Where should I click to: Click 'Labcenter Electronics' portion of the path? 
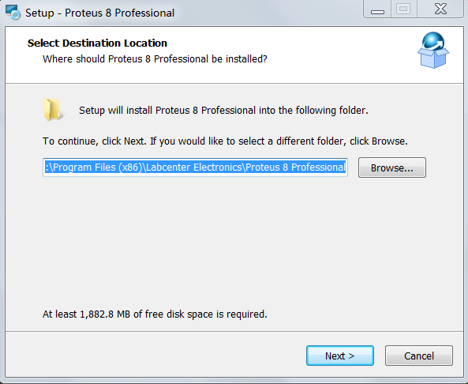tap(194, 168)
